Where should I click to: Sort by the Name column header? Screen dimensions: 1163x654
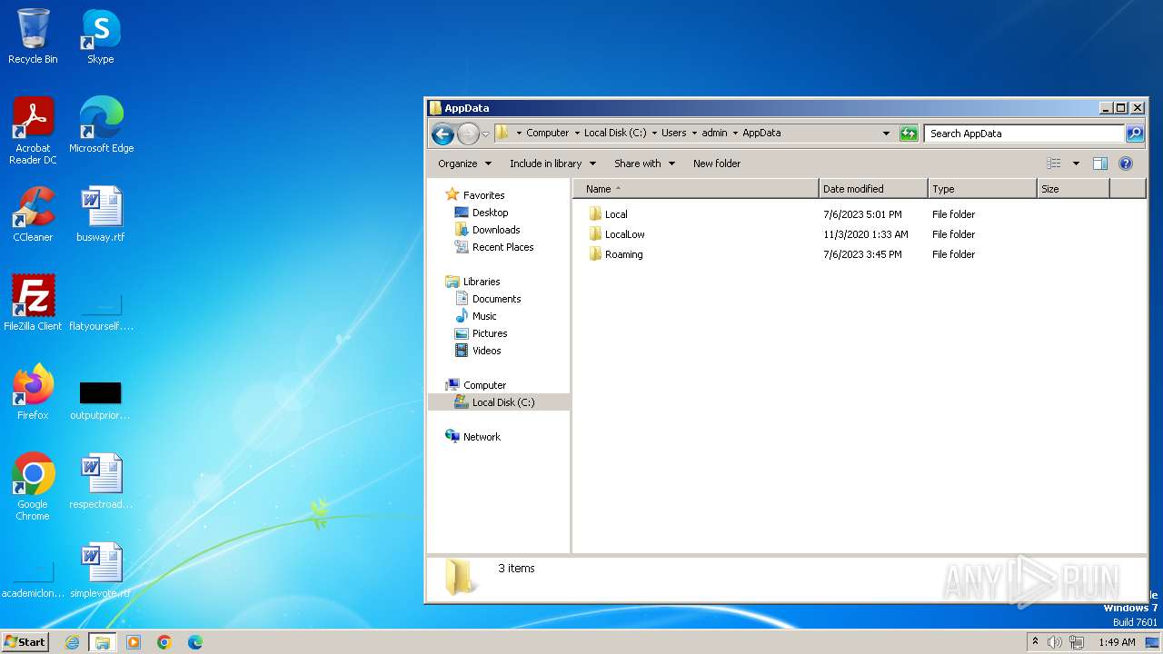coord(695,189)
